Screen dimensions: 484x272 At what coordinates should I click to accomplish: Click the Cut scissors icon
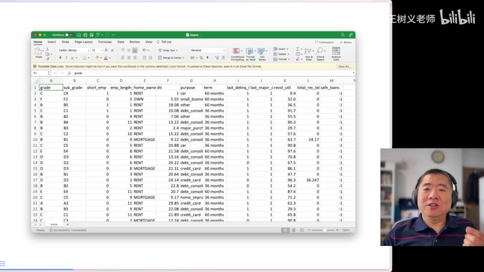pyautogui.click(x=47, y=49)
